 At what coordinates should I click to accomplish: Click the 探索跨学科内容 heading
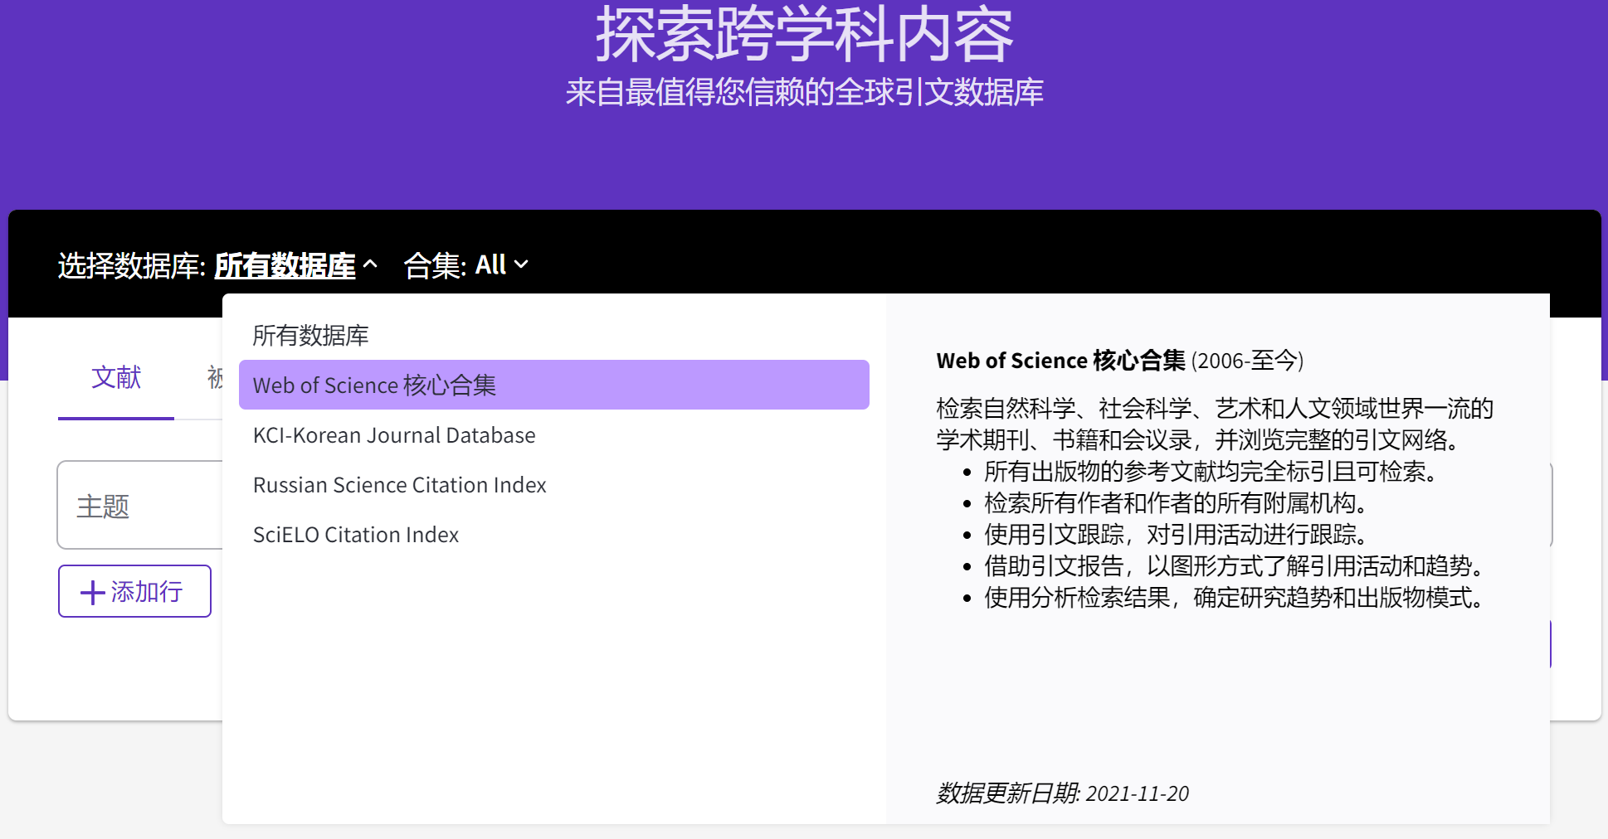[x=804, y=35]
